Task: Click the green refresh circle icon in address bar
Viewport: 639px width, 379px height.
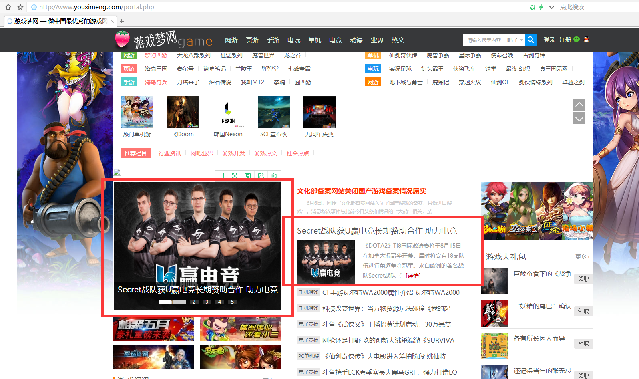Action: 532,7
